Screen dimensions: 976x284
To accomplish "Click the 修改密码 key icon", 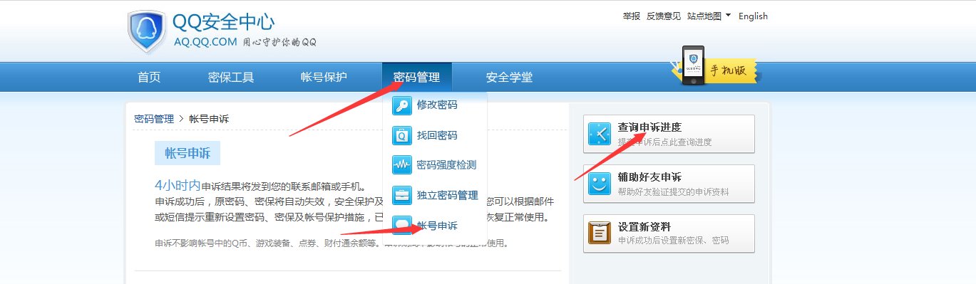I will pos(402,105).
